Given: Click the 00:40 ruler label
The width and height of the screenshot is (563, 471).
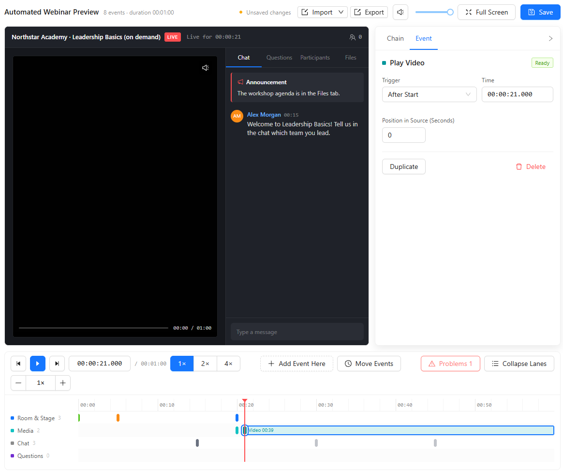Looking at the screenshot, I should point(405,405).
